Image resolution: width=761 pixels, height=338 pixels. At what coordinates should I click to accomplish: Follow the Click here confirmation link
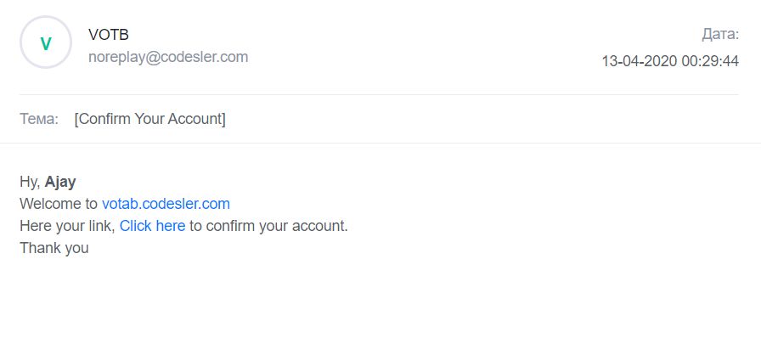[152, 226]
